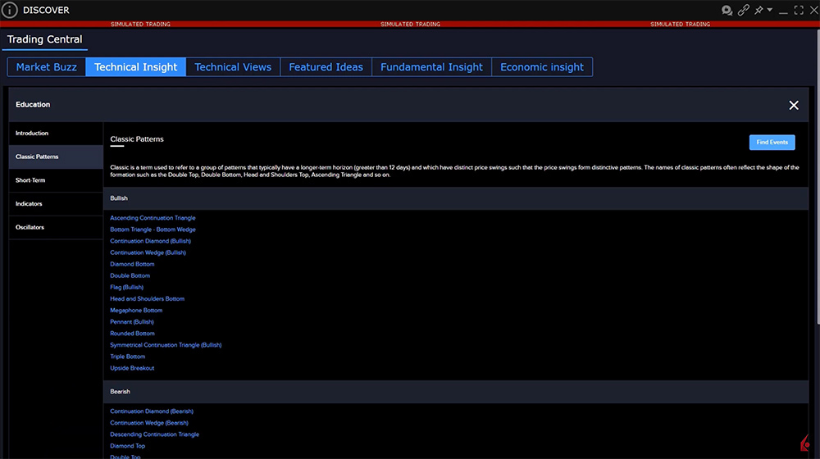
Task: Open the Technical Views tab
Action: click(x=233, y=67)
